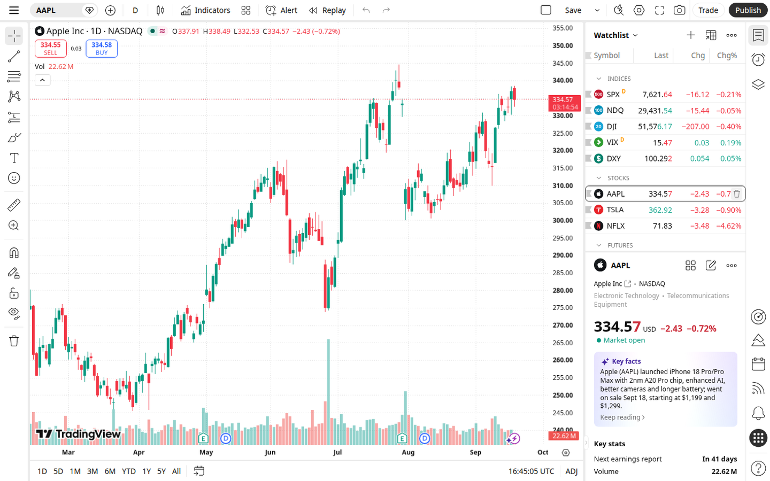This screenshot has width=770, height=481.
Task: Click the undo arrow
Action: tap(366, 10)
